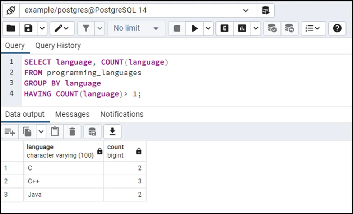Run the query with the Execute button
Viewport: 353px width, 214px height.
point(195,28)
